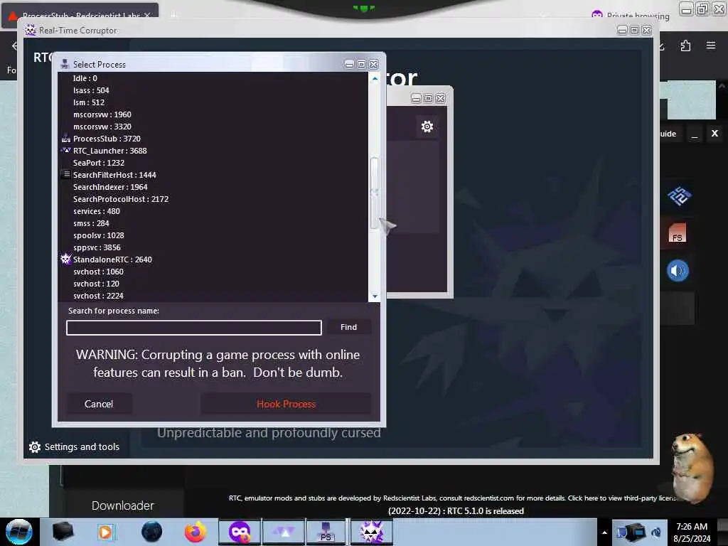Show hidden tray icons arrow

pos(604,532)
